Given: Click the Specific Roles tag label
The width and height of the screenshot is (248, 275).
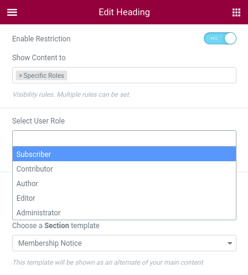Looking at the screenshot, I should click(44, 75).
